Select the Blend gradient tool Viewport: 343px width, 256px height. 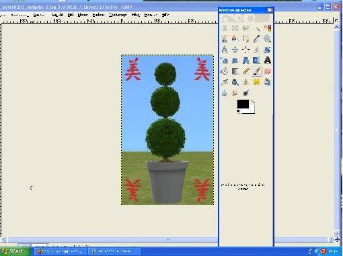235,71
